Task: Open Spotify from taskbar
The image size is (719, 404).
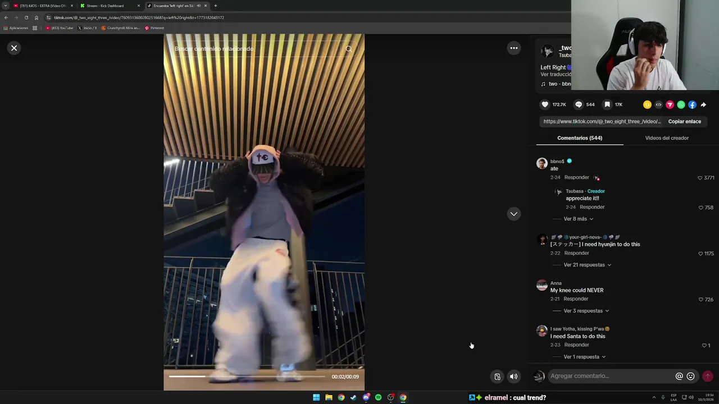Action: (378, 397)
